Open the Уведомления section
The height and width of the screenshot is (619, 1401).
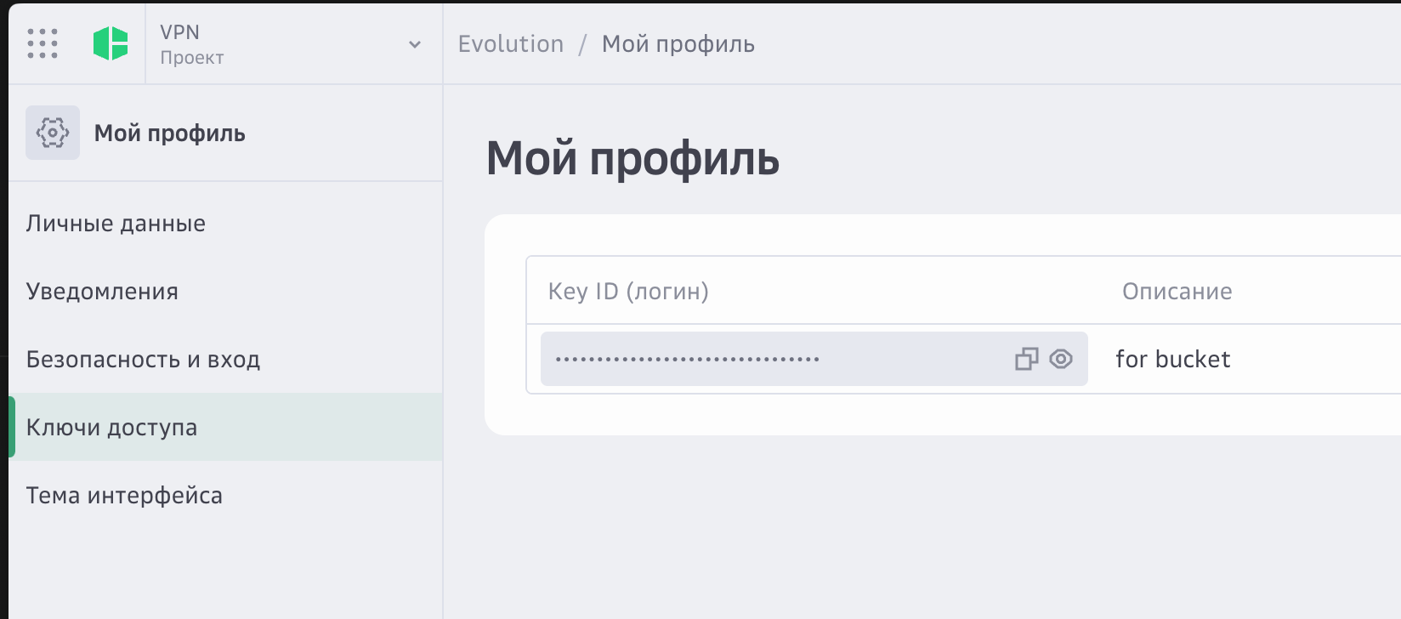[102, 291]
